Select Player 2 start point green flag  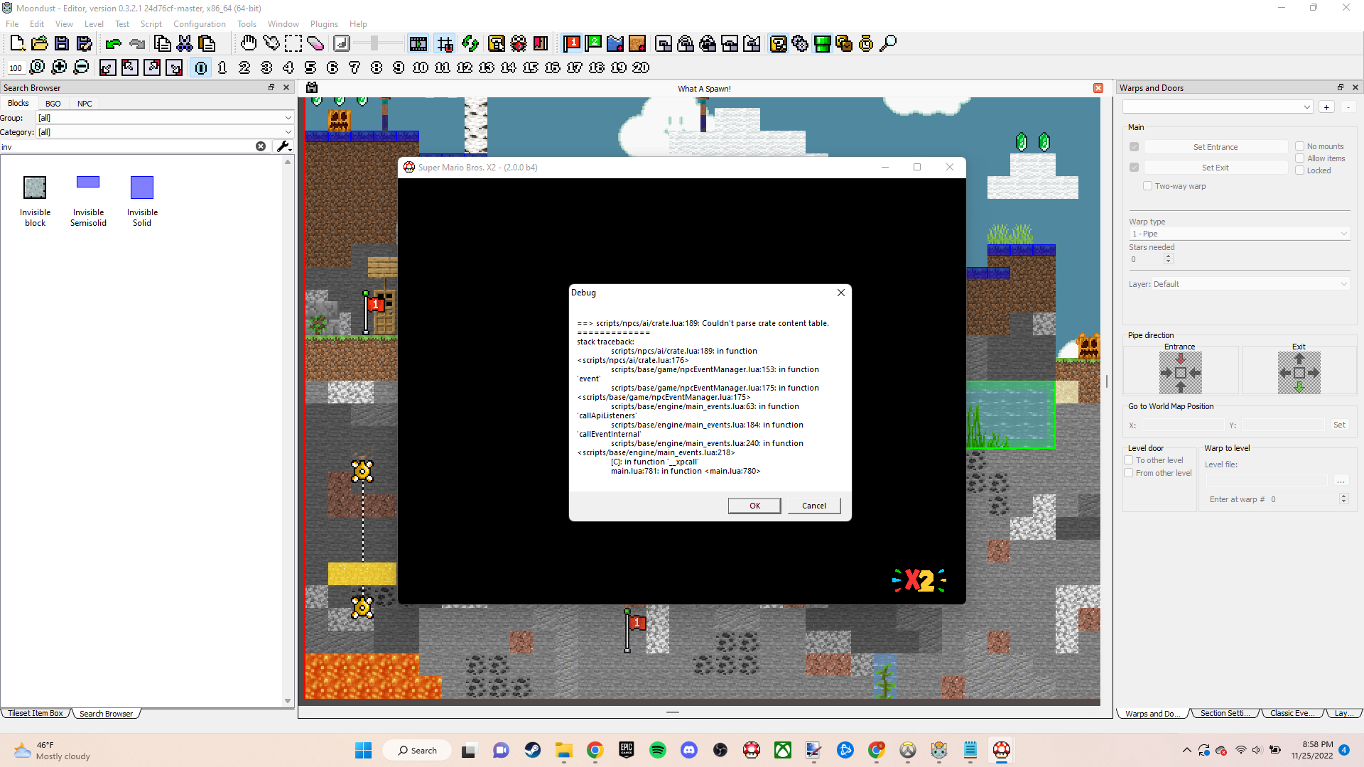594,44
